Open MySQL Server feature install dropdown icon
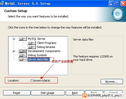This screenshot has width=126, height=99. point(23,39)
